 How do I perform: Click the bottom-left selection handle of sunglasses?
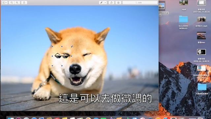pyautogui.click(x=52, y=66)
